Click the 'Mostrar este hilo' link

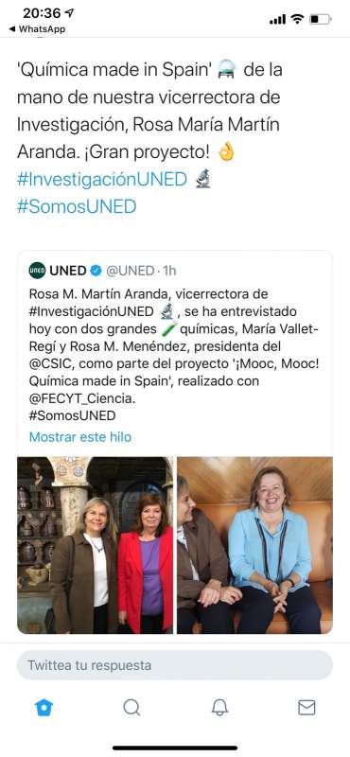point(80,437)
